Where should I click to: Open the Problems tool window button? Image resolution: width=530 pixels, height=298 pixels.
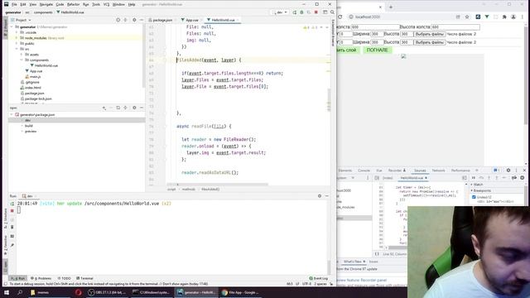pos(41,278)
